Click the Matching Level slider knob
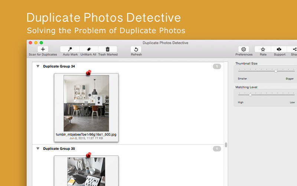The image size is (297, 186). (x=250, y=94)
